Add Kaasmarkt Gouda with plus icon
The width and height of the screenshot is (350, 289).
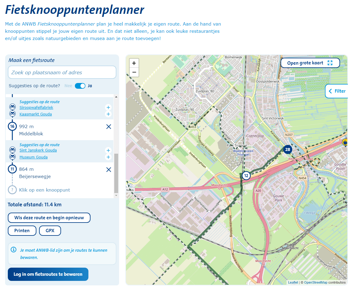pyautogui.click(x=108, y=114)
